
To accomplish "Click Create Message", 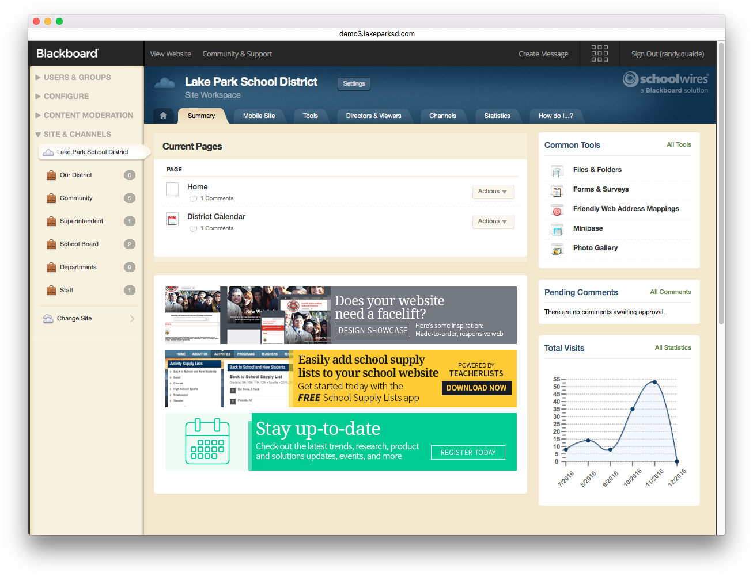I will pyautogui.click(x=543, y=54).
